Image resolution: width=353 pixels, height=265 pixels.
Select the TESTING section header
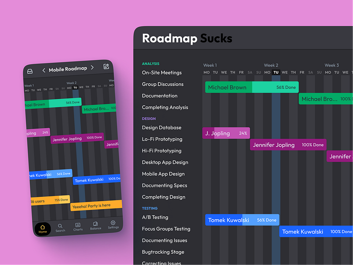(150, 208)
